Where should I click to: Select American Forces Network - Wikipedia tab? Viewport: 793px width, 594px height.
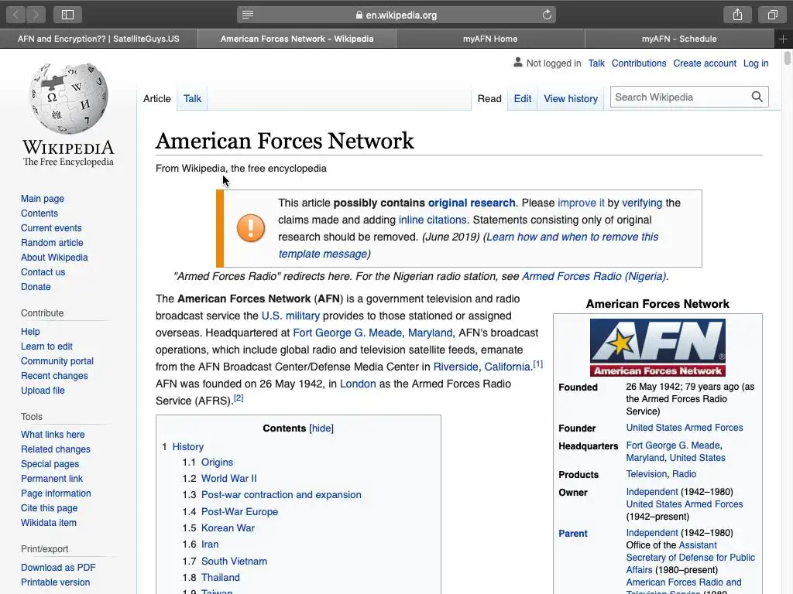[x=297, y=39]
